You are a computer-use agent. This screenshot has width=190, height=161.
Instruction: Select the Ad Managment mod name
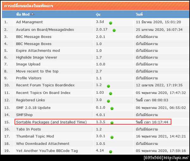pos(29,22)
